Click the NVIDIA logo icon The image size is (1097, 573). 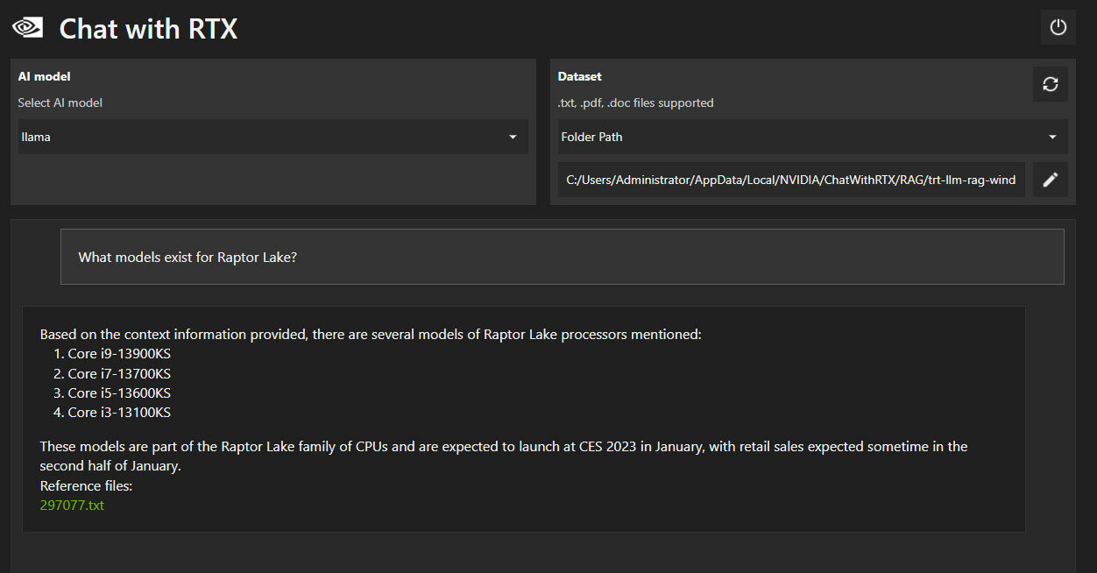(x=27, y=28)
